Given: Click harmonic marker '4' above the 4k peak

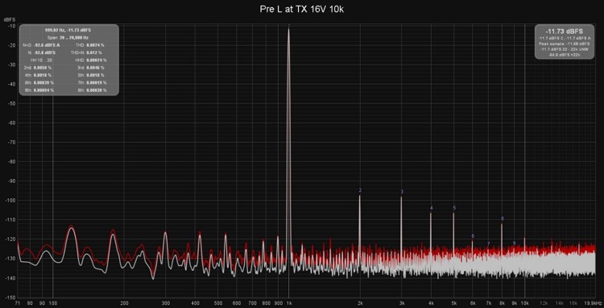Looking at the screenshot, I should tap(432, 208).
